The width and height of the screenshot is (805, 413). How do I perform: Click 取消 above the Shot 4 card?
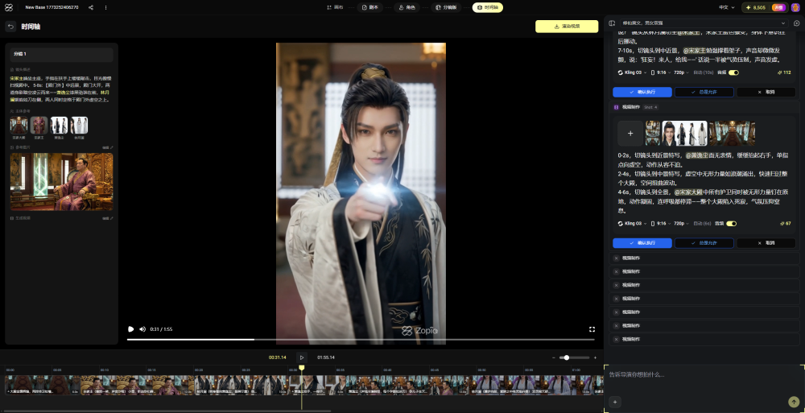point(766,92)
